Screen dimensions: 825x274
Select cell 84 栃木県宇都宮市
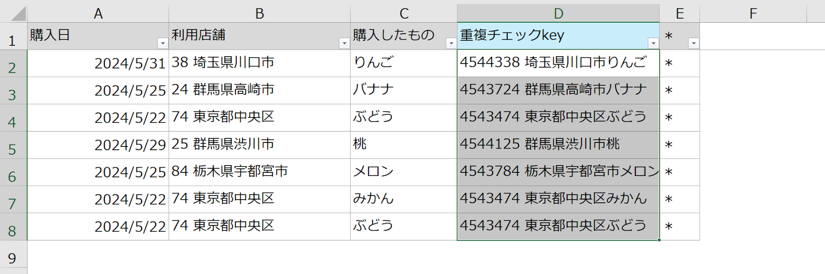(x=259, y=172)
